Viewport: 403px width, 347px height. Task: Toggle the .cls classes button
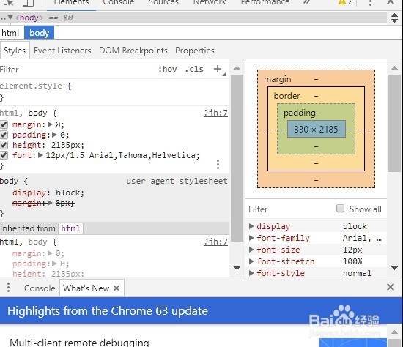194,69
